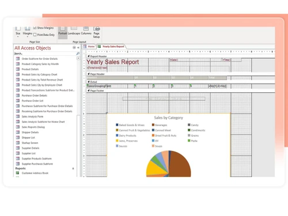Screen dimensions: 288x216
Task: Open the Customer Address Book report
Action: pos(35,173)
